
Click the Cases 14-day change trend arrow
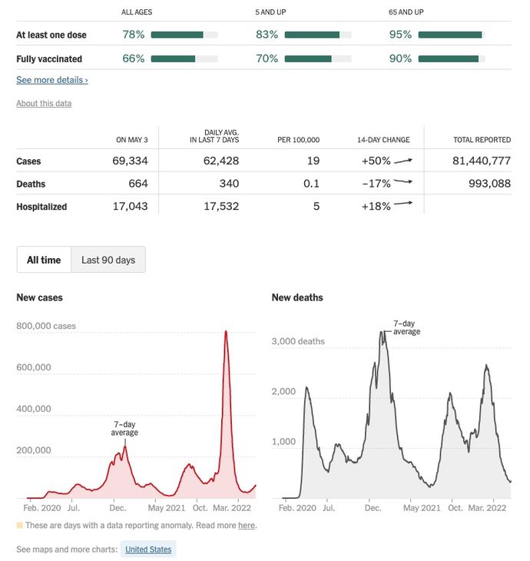(403, 161)
